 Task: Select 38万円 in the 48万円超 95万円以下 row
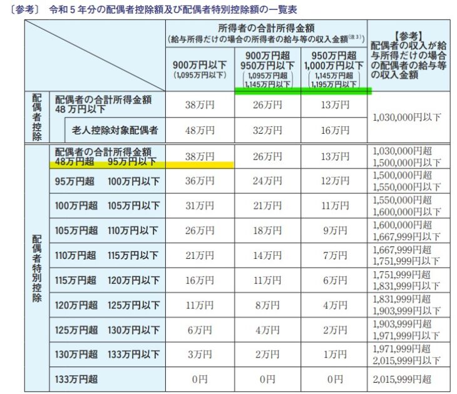tap(200, 157)
